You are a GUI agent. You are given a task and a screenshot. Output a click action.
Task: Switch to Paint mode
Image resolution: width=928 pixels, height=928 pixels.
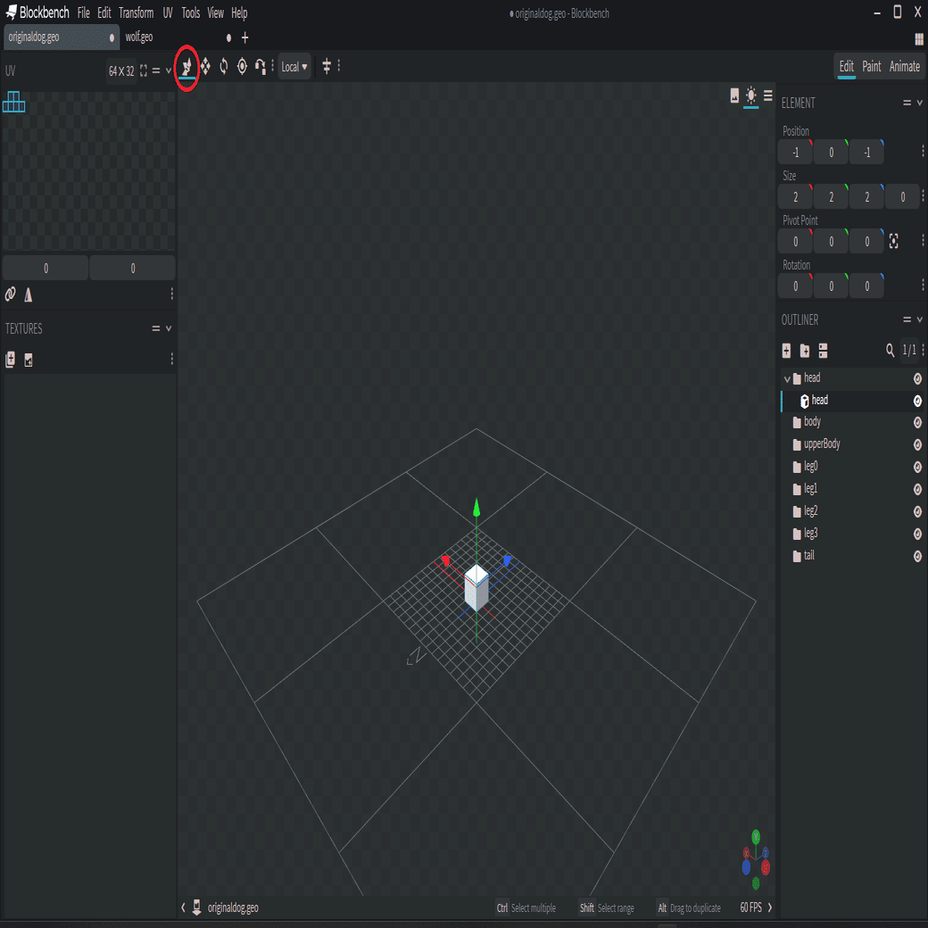[871, 66]
